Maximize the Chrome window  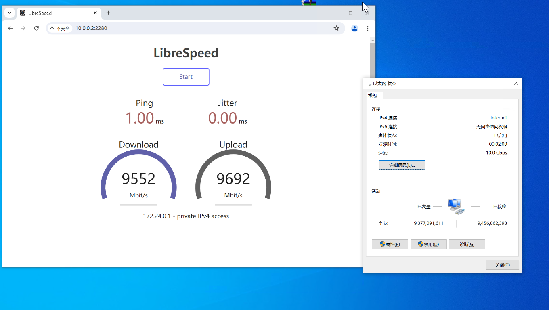click(x=350, y=13)
